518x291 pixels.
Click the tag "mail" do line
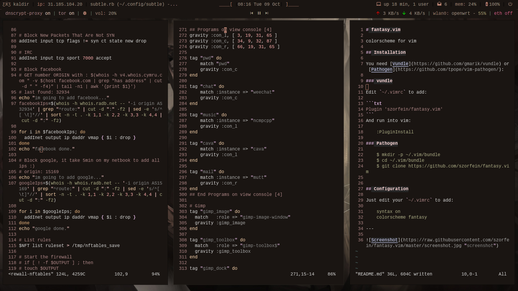click(x=207, y=172)
